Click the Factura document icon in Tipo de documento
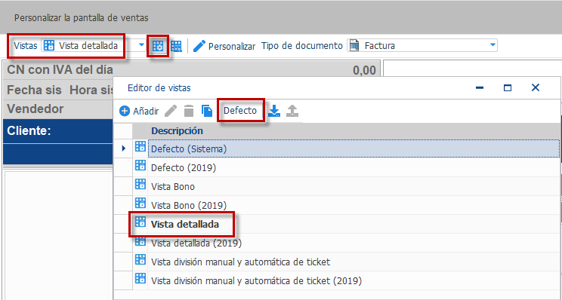 (354, 46)
